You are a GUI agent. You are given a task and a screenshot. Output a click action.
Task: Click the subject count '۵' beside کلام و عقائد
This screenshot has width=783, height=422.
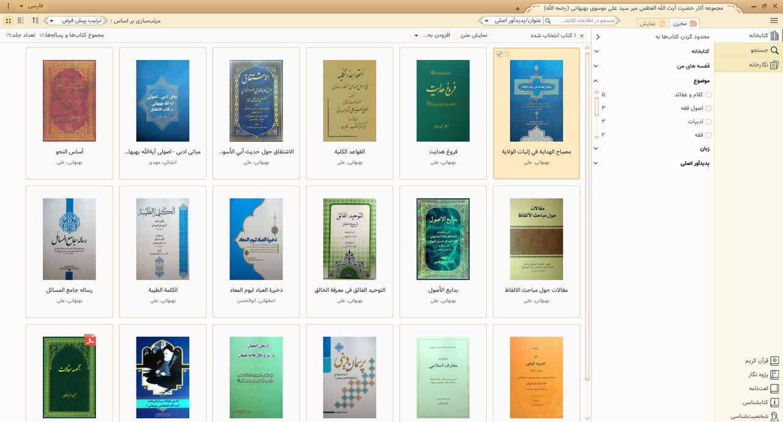603,95
